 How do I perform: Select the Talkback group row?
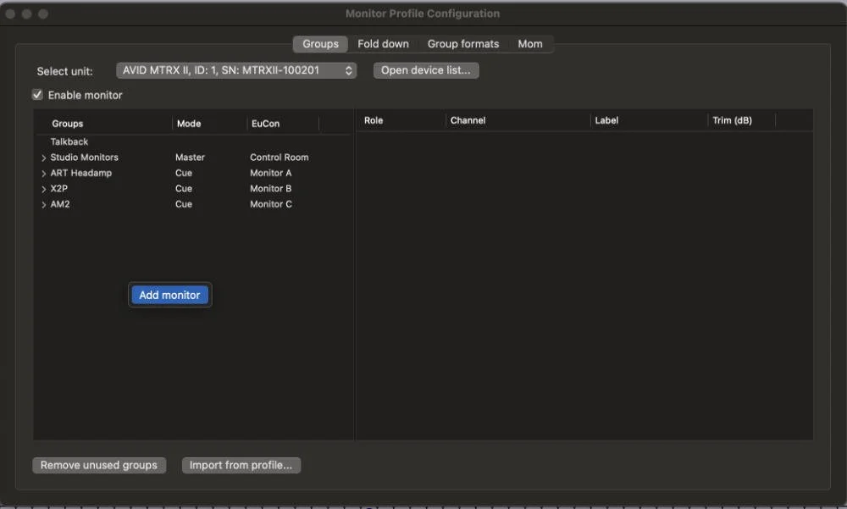click(68, 141)
